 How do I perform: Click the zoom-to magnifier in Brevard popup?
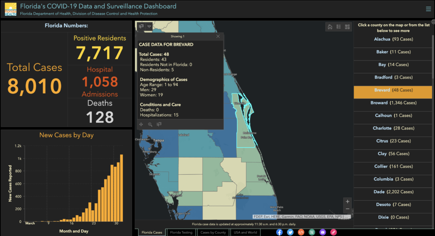(x=150, y=125)
